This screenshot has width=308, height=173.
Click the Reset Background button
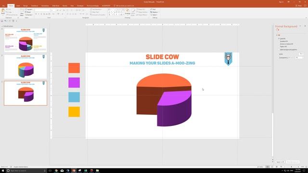pos(293,162)
